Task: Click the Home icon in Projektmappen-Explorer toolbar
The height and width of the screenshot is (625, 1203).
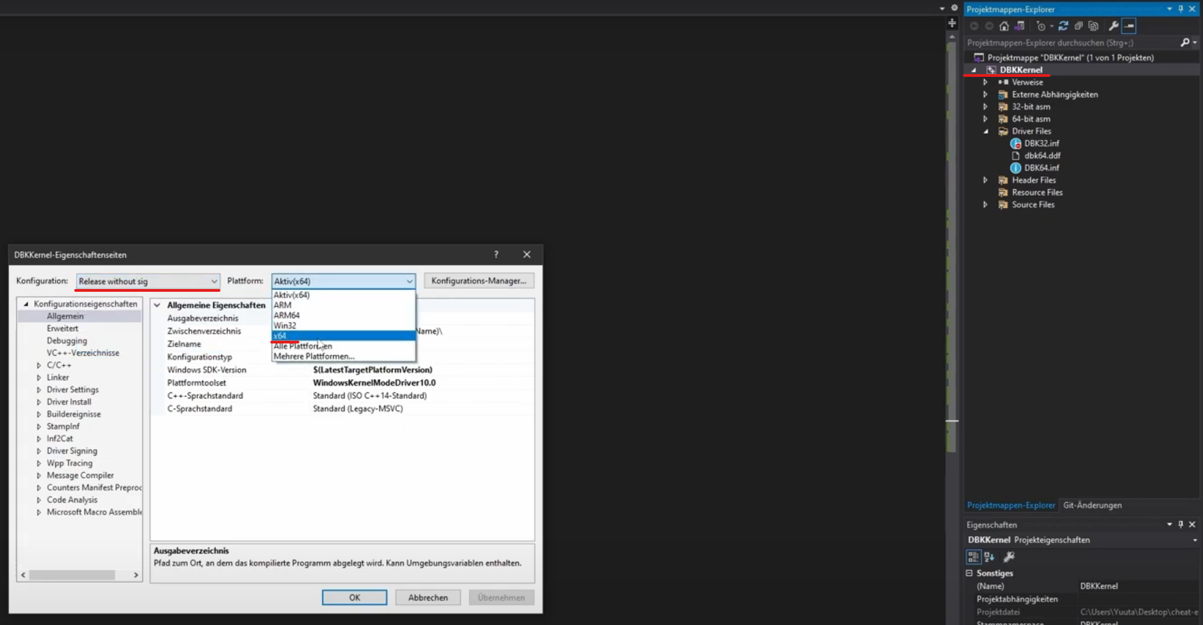Action: pos(1004,26)
